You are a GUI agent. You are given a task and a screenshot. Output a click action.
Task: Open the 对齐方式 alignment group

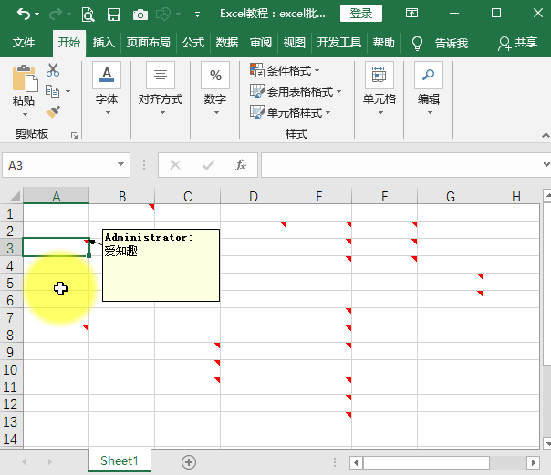tap(161, 89)
